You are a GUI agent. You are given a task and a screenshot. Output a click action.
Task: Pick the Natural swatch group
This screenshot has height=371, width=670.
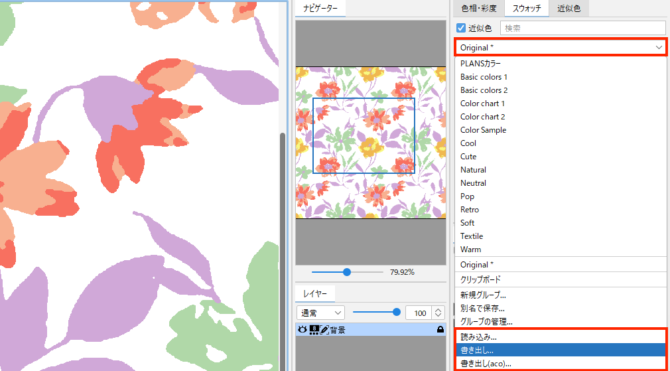tap(561, 170)
